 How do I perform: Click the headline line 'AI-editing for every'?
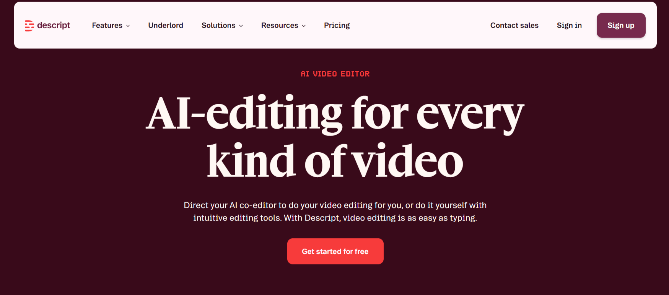click(x=335, y=113)
